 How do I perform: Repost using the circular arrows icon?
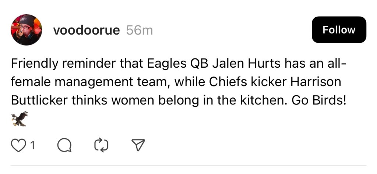tap(102, 146)
